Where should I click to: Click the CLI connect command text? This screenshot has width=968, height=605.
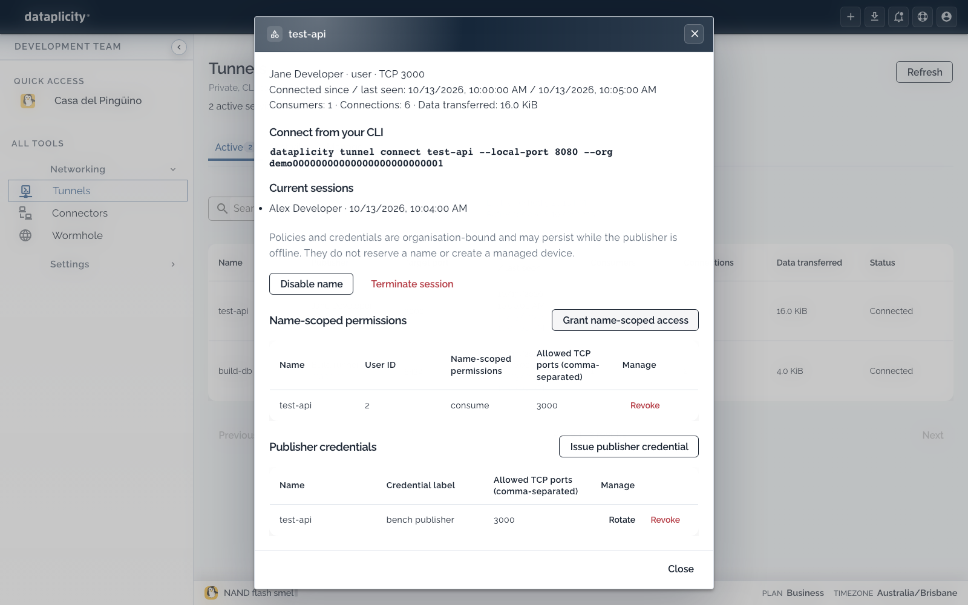[x=441, y=157]
